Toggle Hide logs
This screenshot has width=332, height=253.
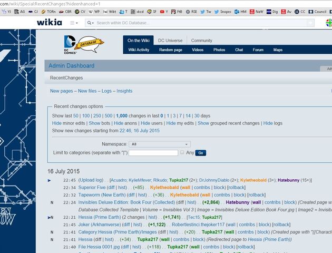[x=268, y=123]
